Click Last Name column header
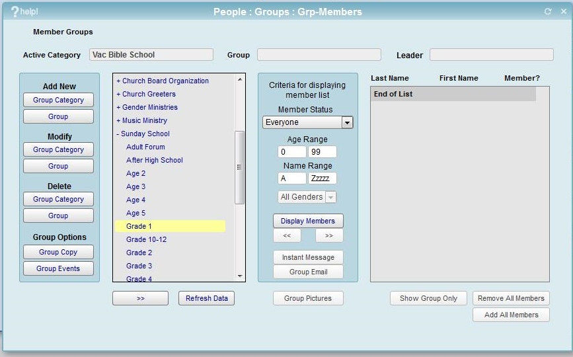This screenshot has width=573, height=357. pos(389,78)
